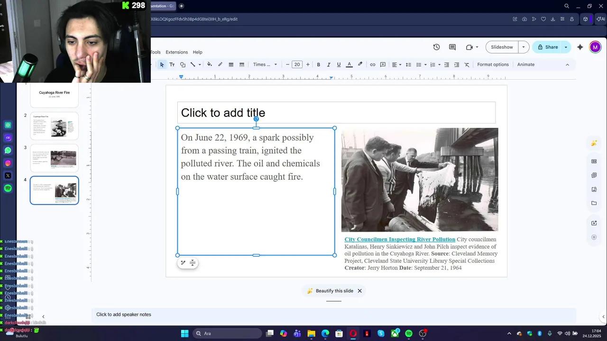Click the line spacing icon

coord(408,64)
